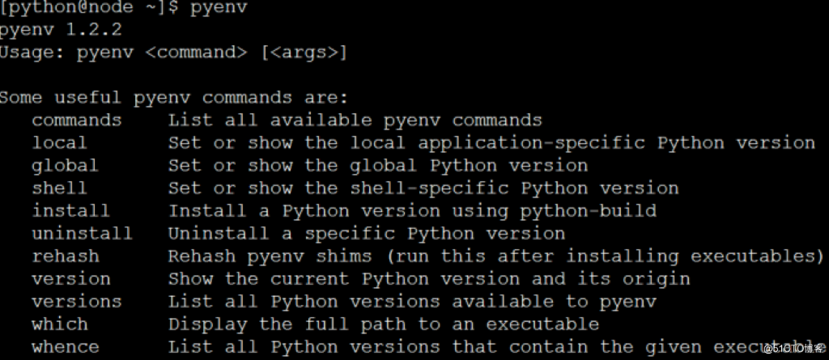Click the 'Usage: pyenv <command>' line
This screenshot has width=829, height=360.
(173, 53)
